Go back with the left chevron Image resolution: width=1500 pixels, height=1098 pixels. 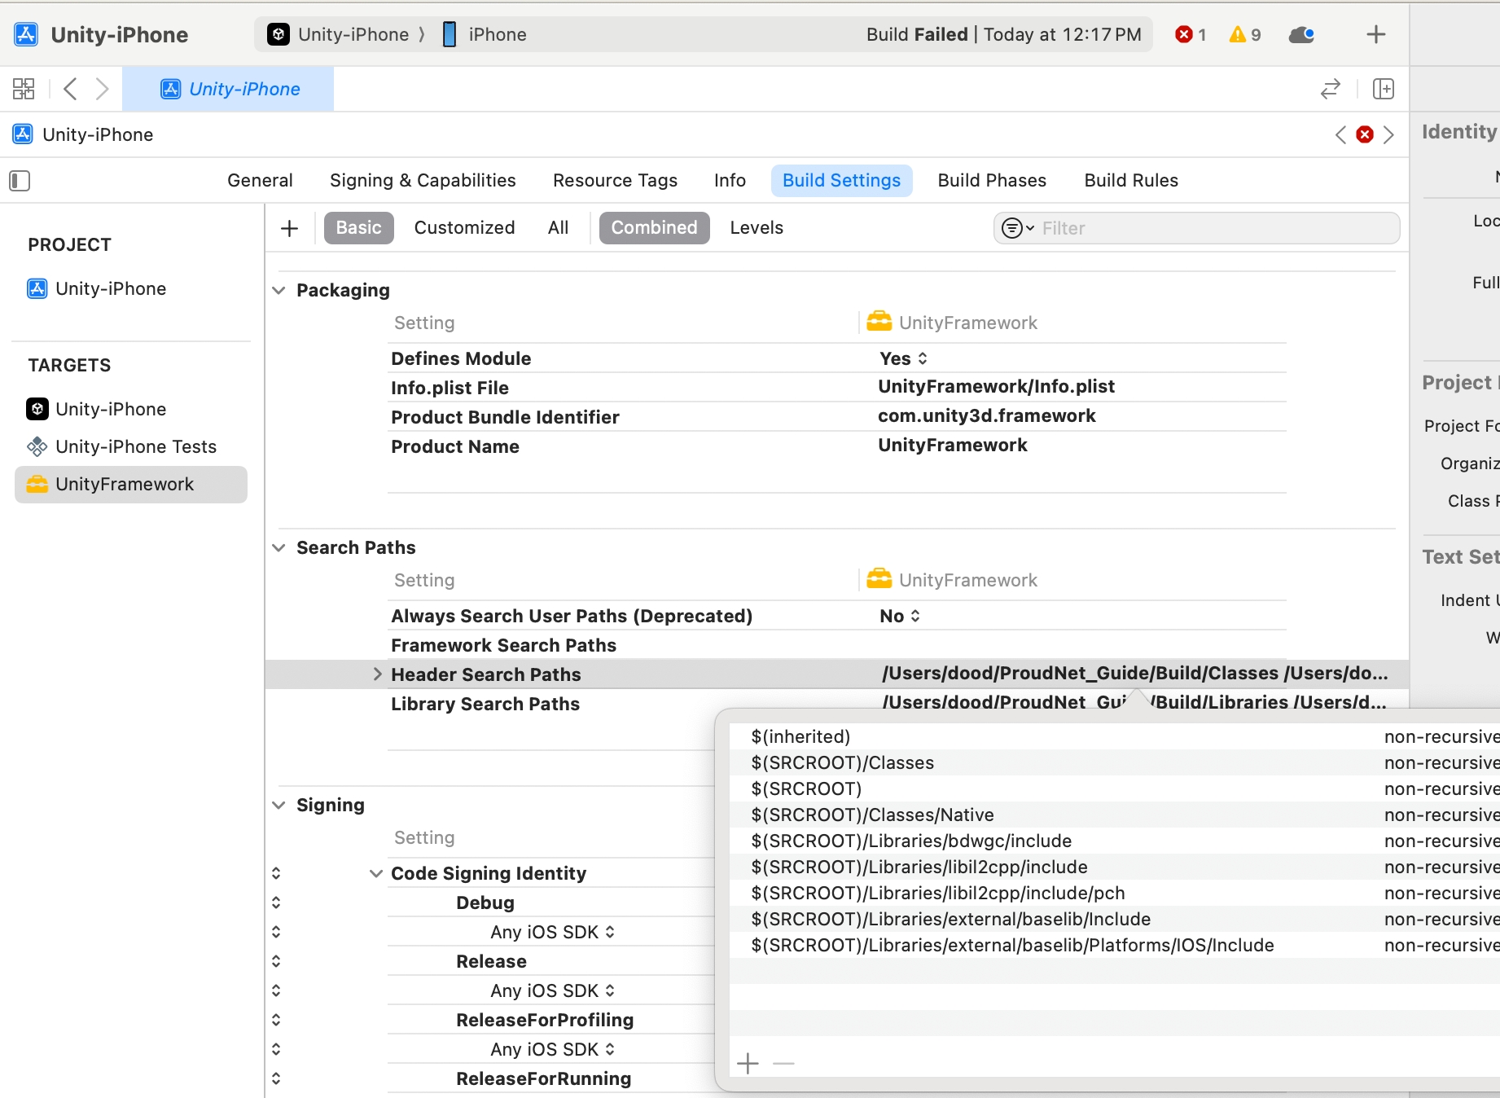(x=71, y=89)
